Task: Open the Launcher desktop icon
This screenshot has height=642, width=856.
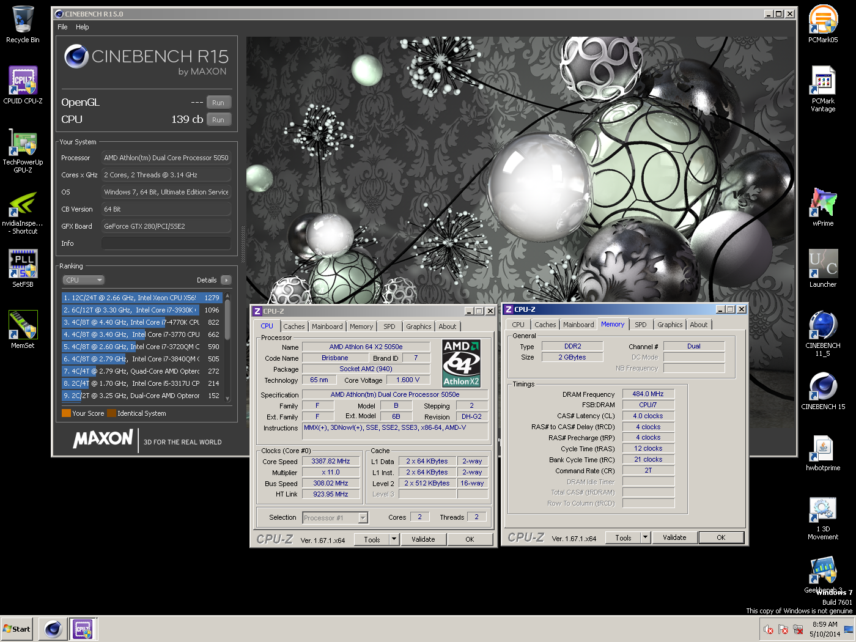Action: coord(823,269)
